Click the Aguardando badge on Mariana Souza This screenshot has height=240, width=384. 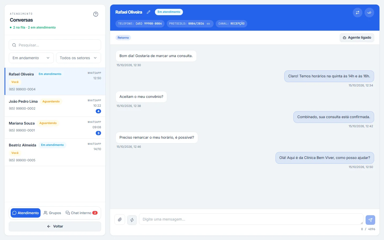coord(48,123)
